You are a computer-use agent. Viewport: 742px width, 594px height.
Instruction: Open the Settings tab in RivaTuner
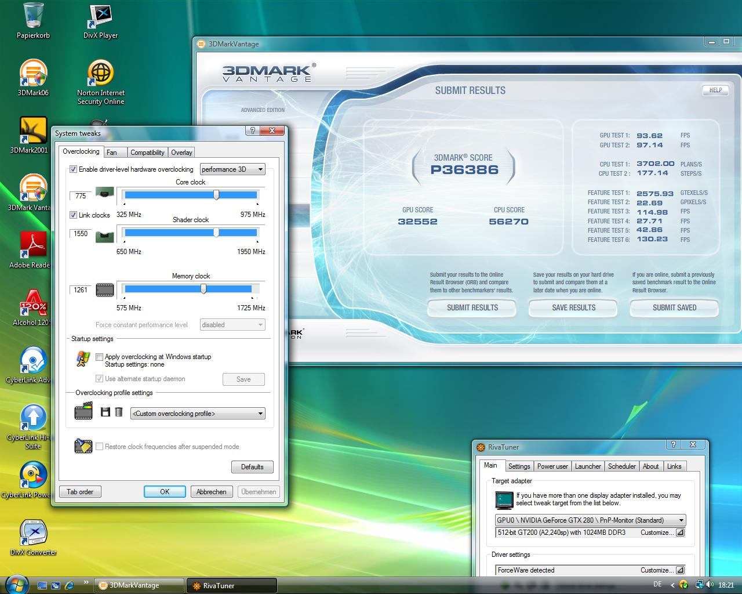tap(519, 466)
